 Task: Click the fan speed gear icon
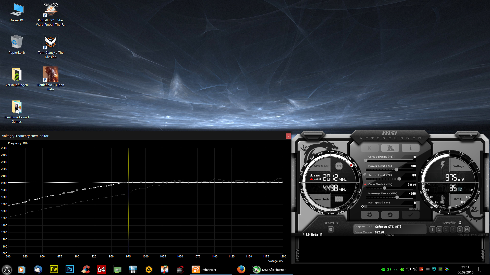(x=363, y=206)
